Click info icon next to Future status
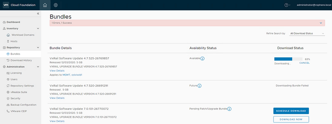332x124 pixels. pos(200,86)
